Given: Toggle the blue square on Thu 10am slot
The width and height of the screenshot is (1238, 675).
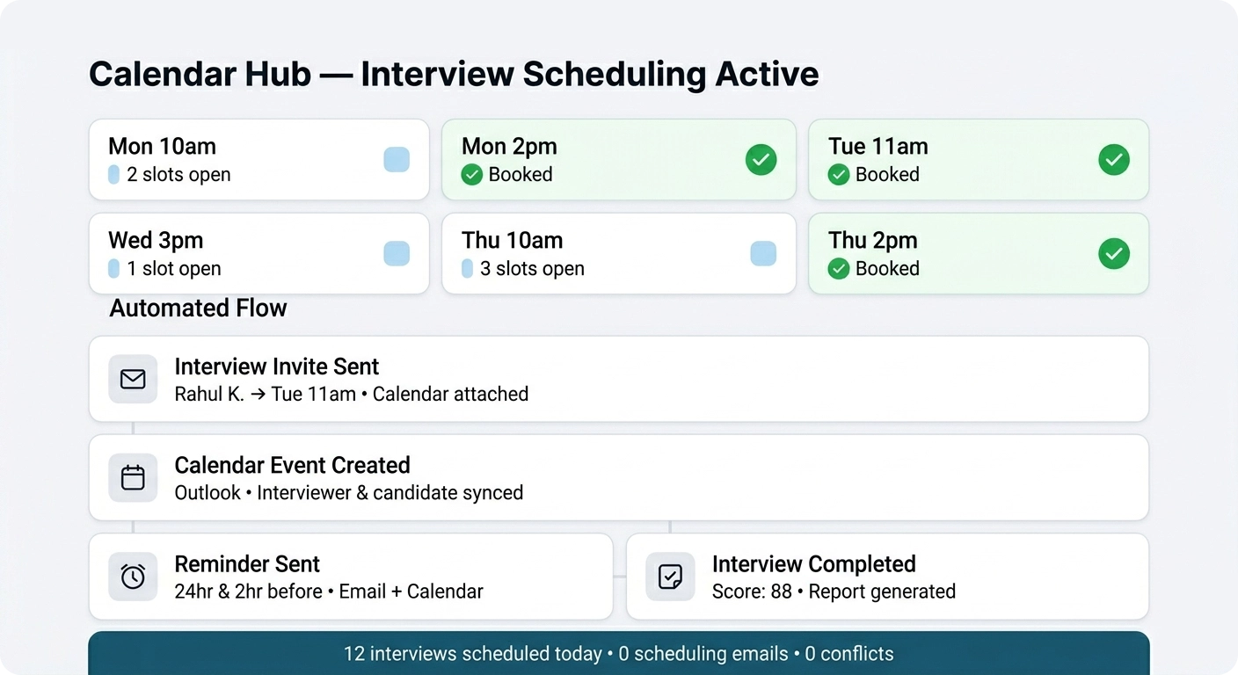Looking at the screenshot, I should 763,254.
